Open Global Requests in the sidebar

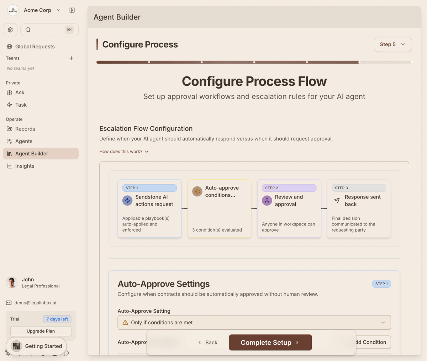35,47
